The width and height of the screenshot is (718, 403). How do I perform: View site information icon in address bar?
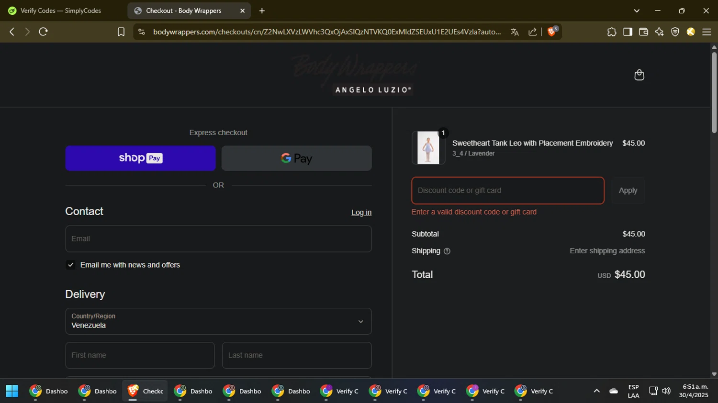[141, 32]
